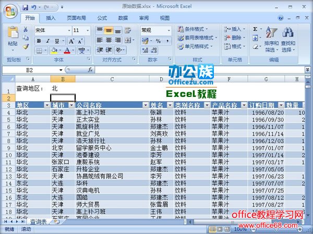Screen dimensions: 313x234
Task: Toggle Underline formatting
Action: coord(56,41)
